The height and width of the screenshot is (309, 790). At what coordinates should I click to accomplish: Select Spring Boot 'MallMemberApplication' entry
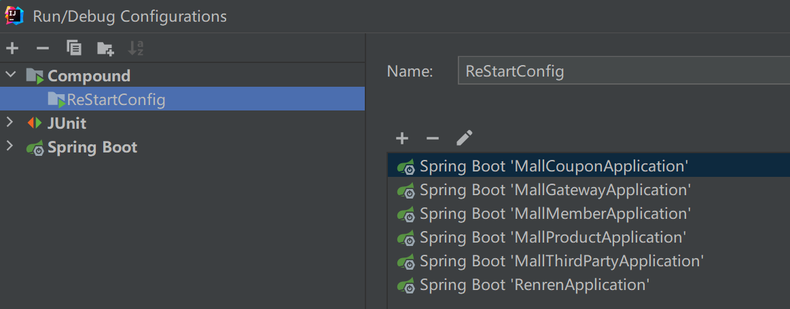[554, 213]
